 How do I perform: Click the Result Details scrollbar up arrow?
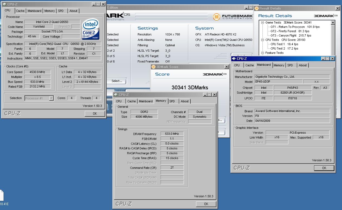tap(333, 23)
